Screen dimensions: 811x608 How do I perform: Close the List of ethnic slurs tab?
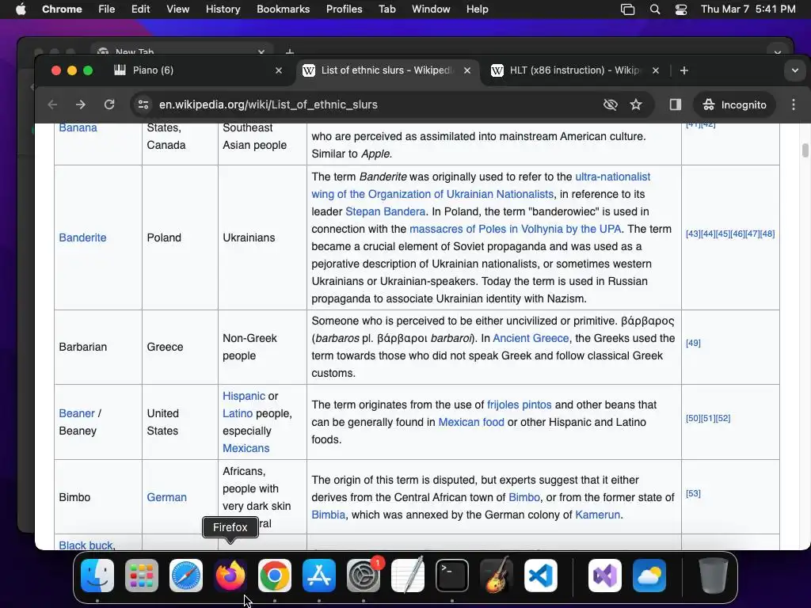[x=467, y=70]
